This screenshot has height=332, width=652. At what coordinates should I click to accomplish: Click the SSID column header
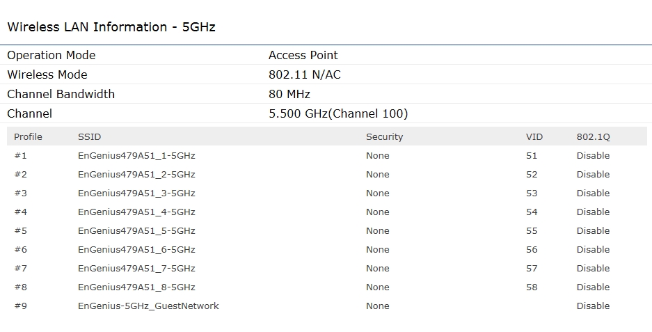[x=89, y=136]
